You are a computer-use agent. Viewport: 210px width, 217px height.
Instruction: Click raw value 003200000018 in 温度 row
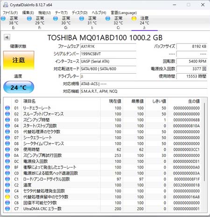(187, 185)
